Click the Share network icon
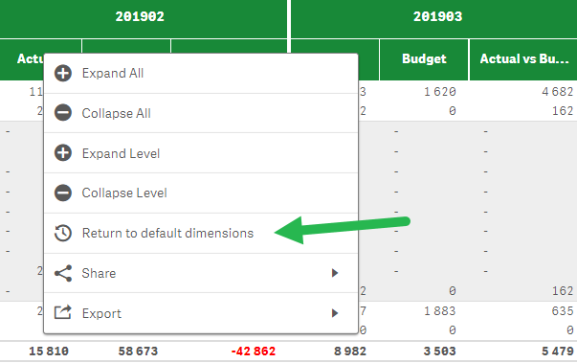 (63, 273)
